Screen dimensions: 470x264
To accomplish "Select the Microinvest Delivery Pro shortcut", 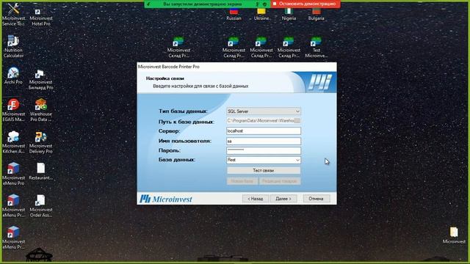I will click(x=41, y=142).
